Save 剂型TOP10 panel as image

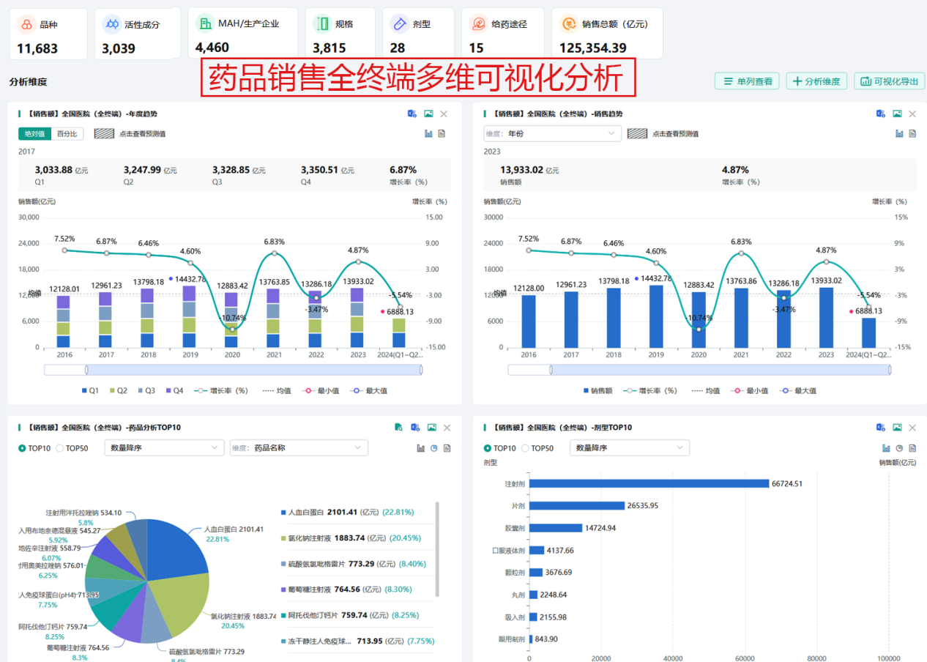point(898,427)
